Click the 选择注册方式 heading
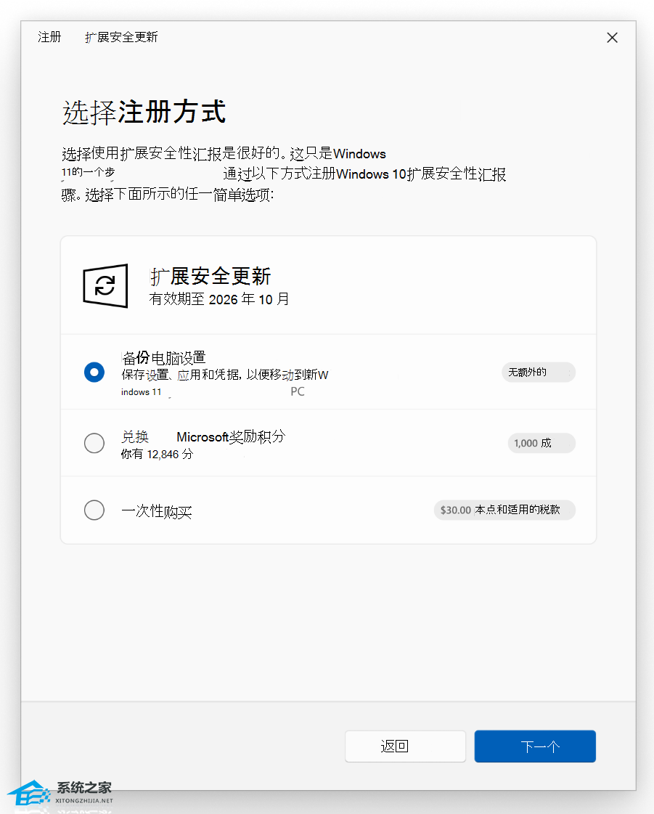This screenshot has height=814, width=654. click(x=144, y=112)
